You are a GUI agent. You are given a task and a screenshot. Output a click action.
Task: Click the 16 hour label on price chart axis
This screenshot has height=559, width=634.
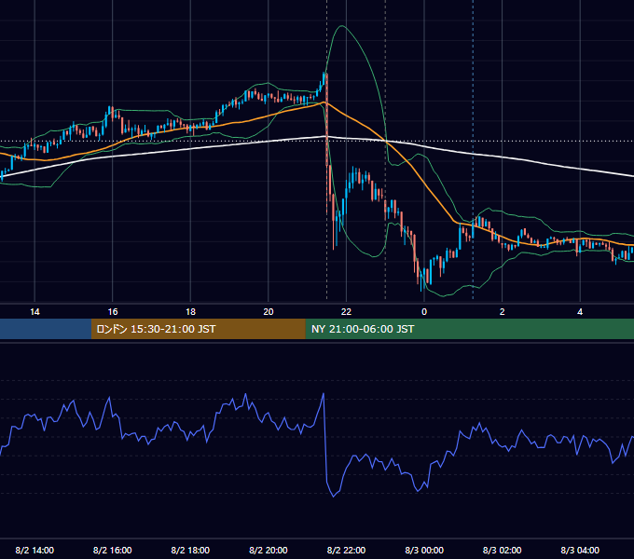point(113,312)
